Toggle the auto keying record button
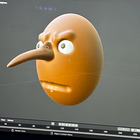140x140 pixels. pos(53,124)
